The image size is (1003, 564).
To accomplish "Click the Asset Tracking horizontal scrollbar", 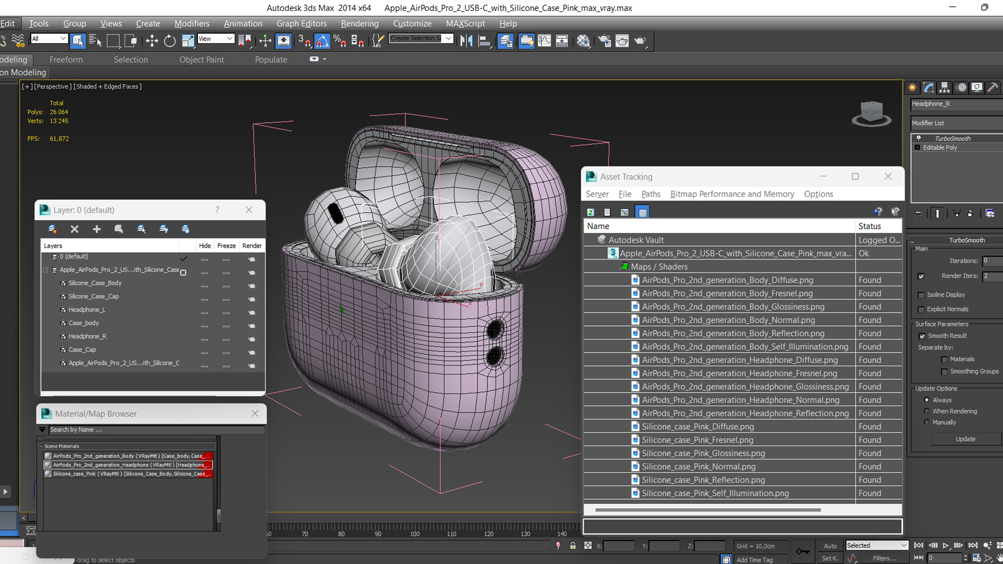I will click(708, 510).
